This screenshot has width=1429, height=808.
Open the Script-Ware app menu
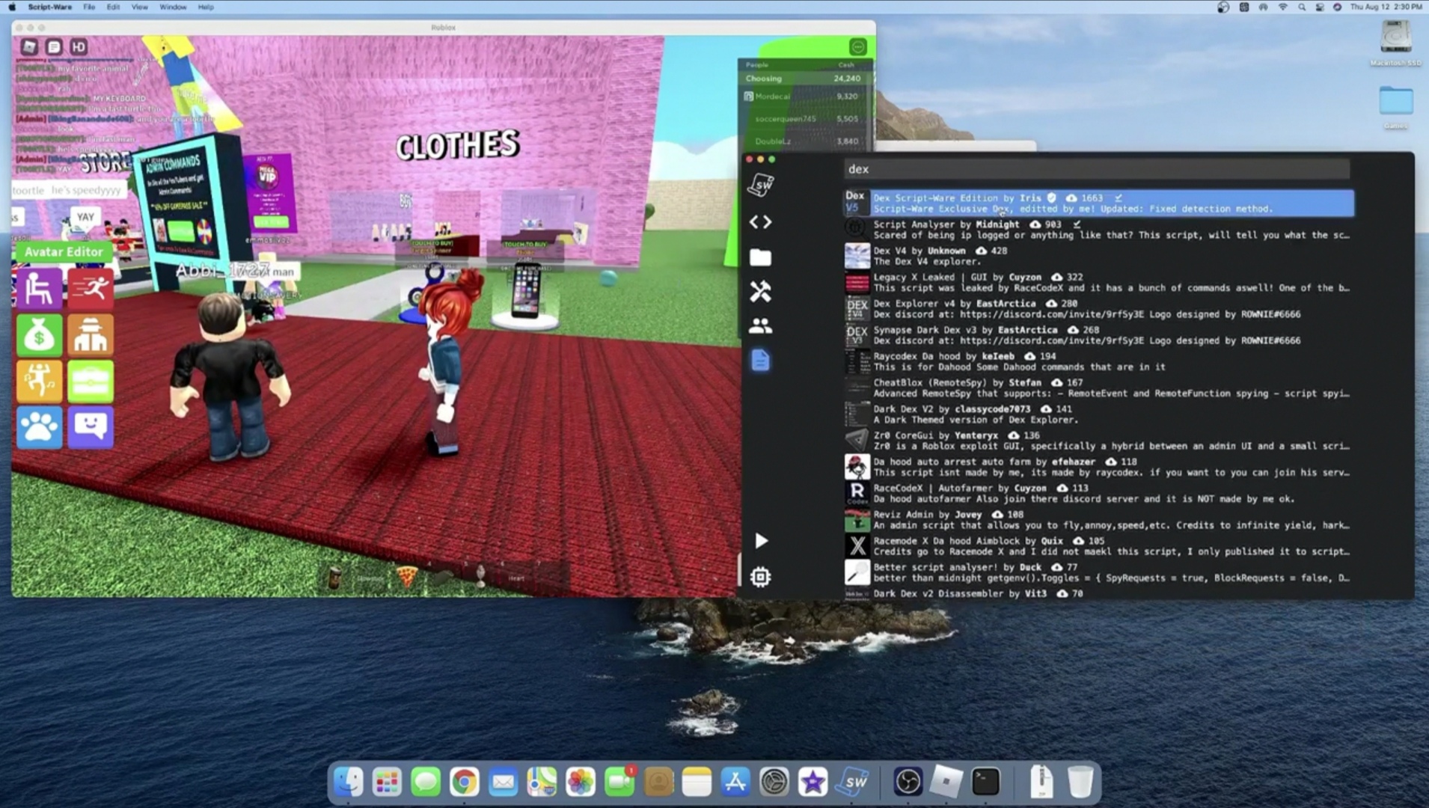[x=50, y=7]
